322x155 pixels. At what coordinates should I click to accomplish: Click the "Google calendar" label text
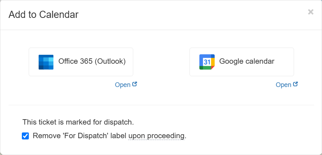point(247,61)
